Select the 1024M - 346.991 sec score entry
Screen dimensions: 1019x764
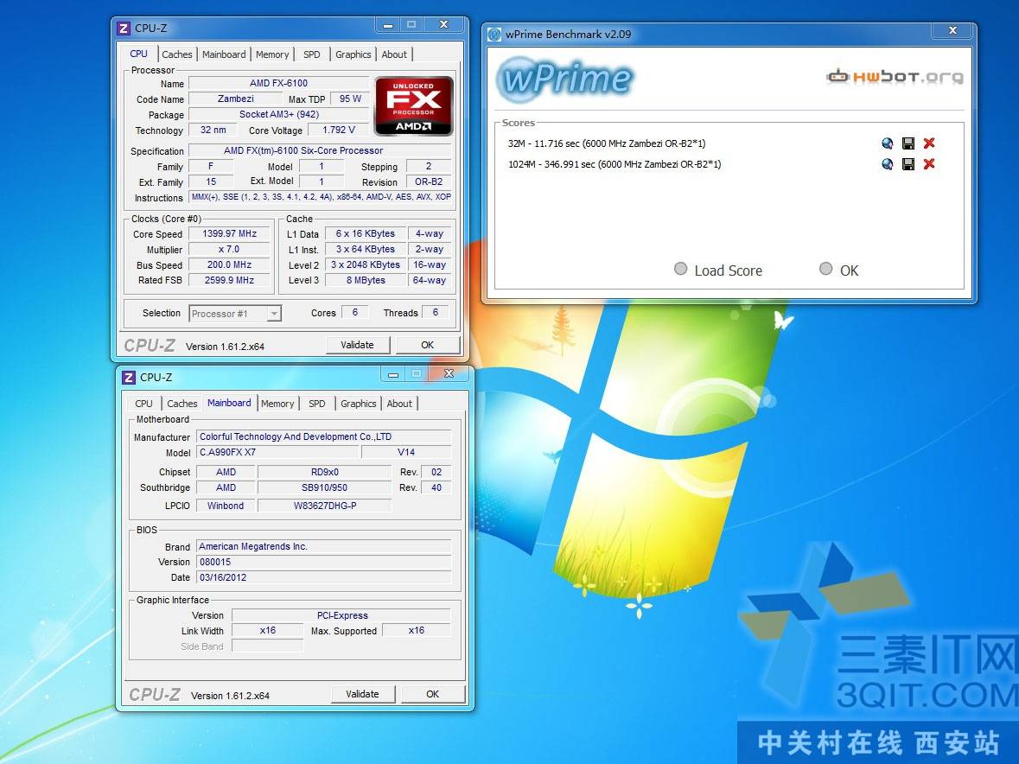click(x=615, y=164)
